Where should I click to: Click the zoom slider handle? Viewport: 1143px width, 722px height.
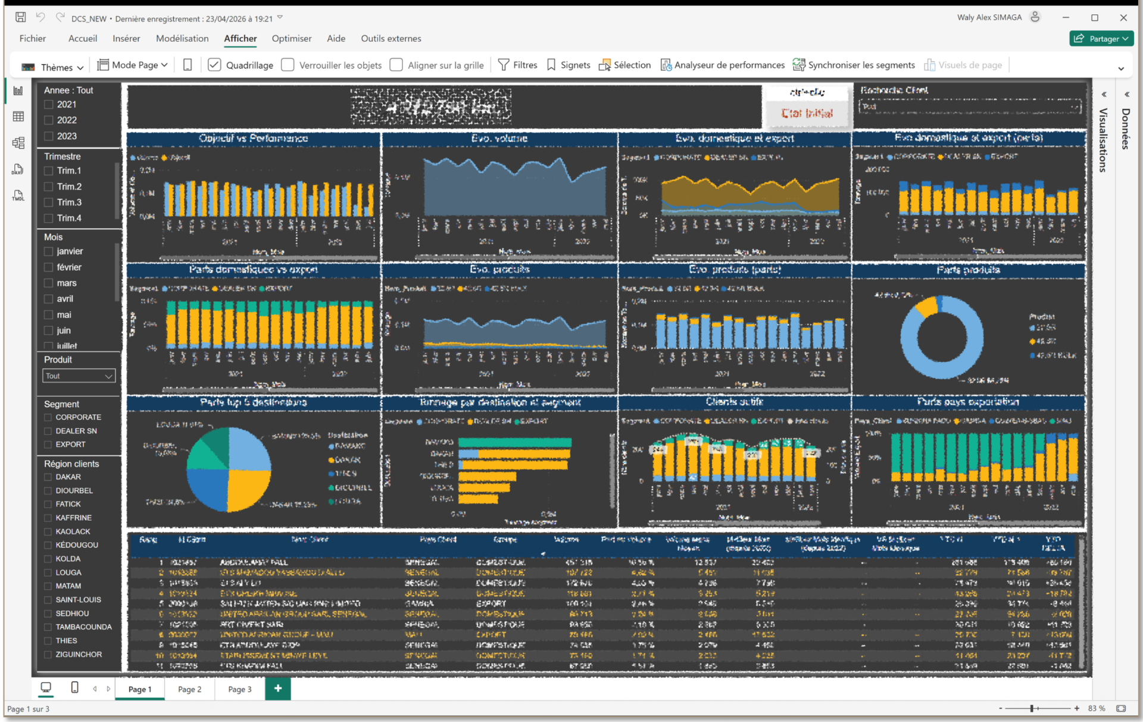(x=1032, y=708)
